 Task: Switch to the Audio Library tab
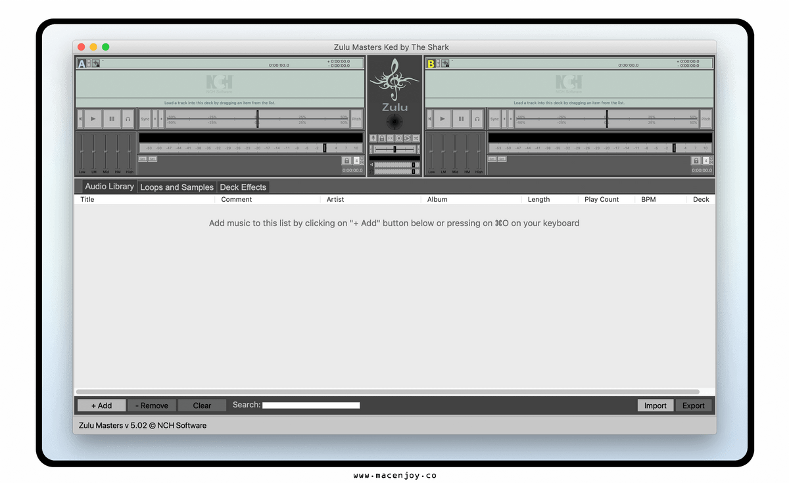[110, 187]
